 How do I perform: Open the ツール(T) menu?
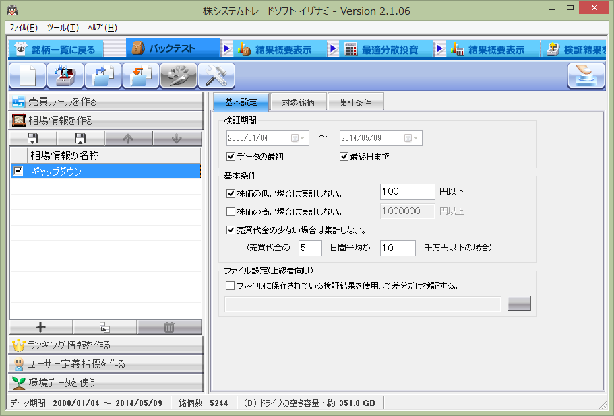pyautogui.click(x=63, y=28)
